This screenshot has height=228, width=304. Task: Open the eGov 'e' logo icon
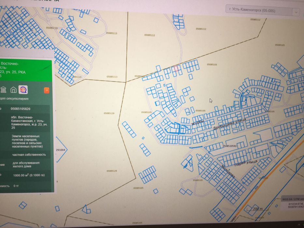coord(23,90)
